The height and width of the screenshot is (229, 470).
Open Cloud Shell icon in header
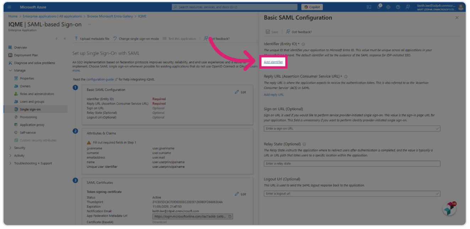click(369, 7)
